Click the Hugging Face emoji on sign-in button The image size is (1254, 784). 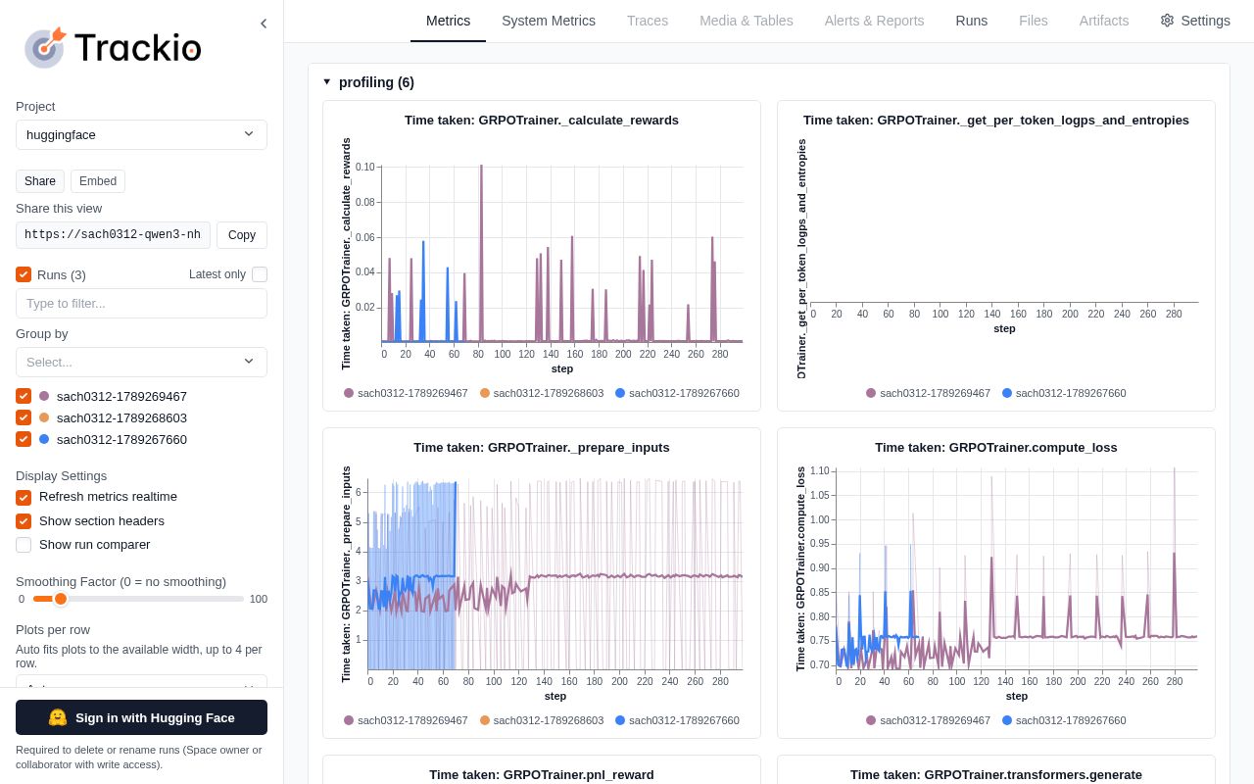tap(58, 717)
